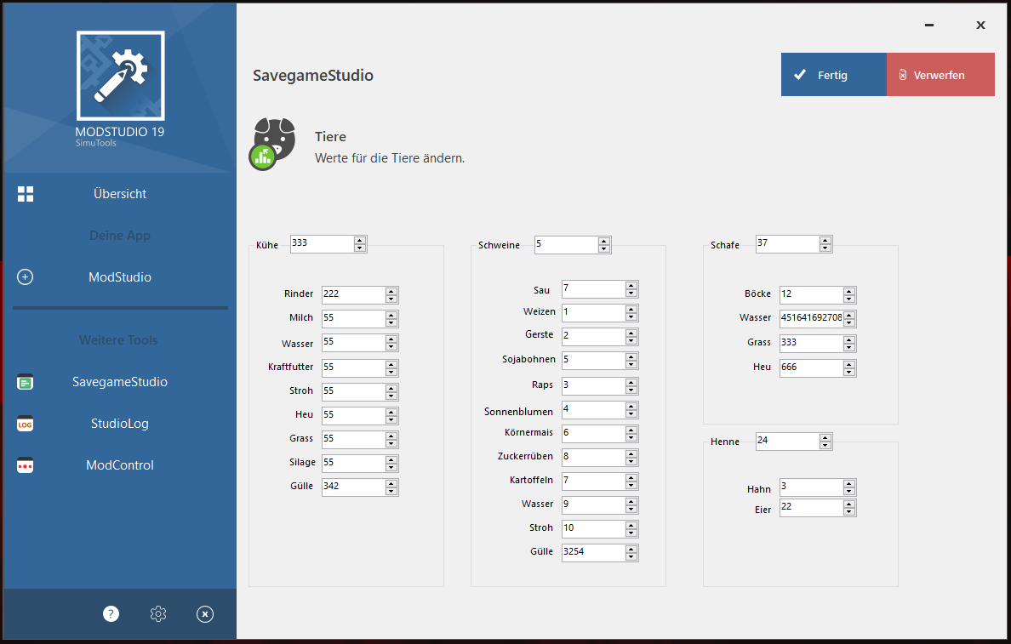This screenshot has height=644, width=1011.
Task: Click the plus icon next to ModStudio
Action: (x=26, y=277)
